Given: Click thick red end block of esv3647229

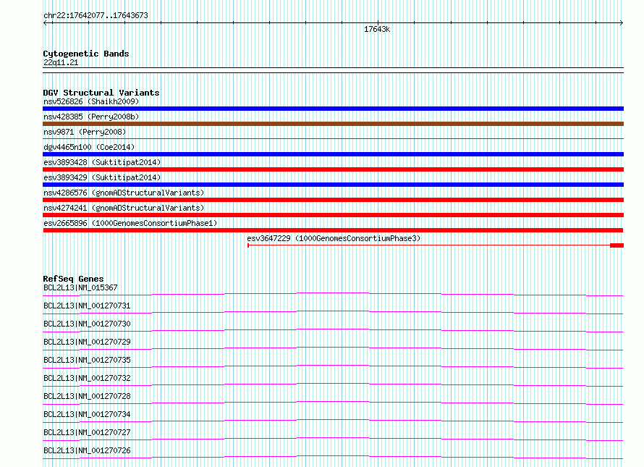Looking at the screenshot, I should point(617,245).
